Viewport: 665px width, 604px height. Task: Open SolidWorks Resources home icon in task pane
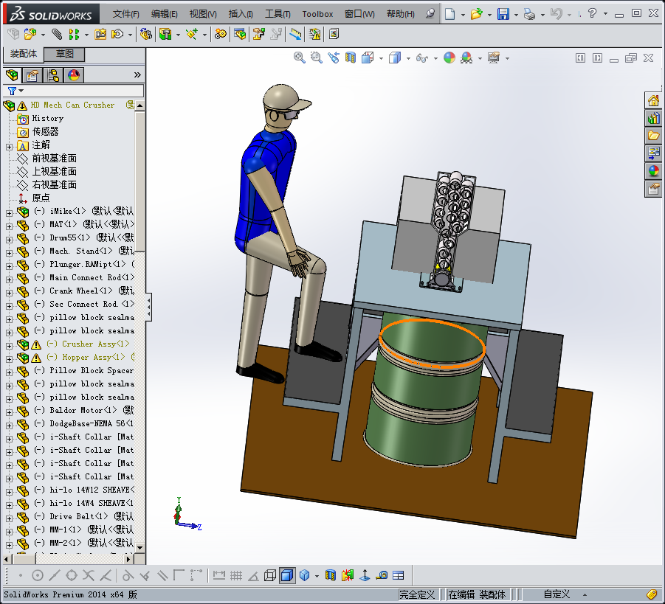tap(653, 101)
